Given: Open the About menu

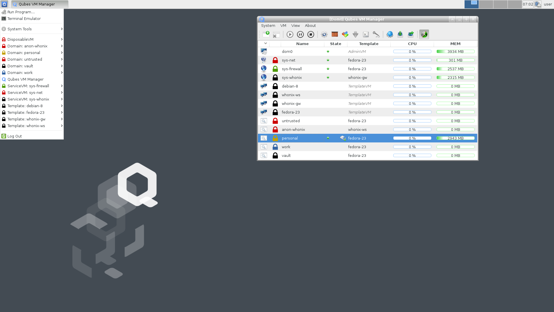Looking at the screenshot, I should (310, 26).
